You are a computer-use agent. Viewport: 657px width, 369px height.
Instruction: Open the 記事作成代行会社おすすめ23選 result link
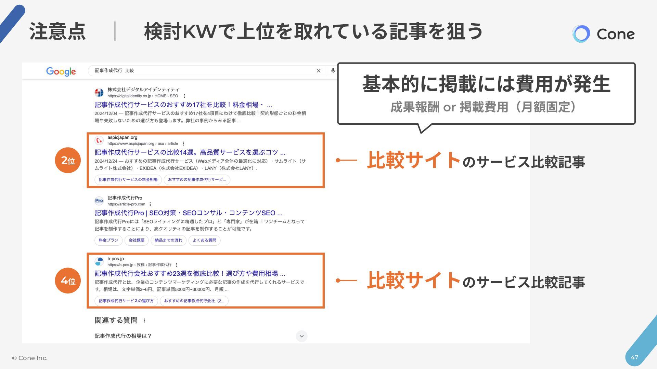tap(190, 273)
